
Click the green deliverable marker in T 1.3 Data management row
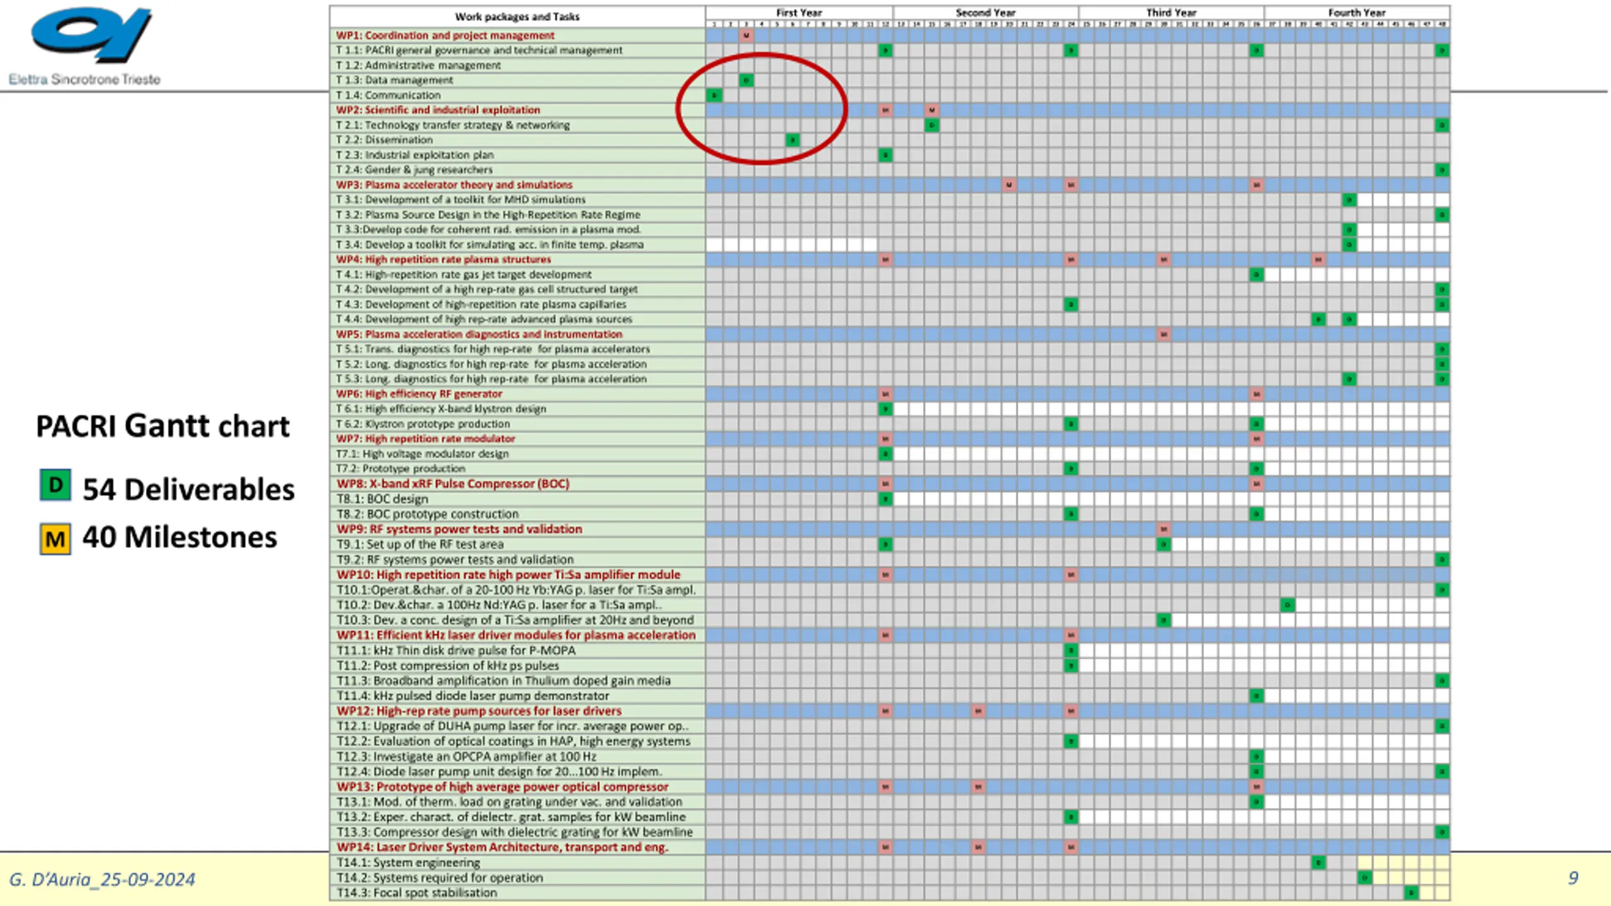point(746,80)
